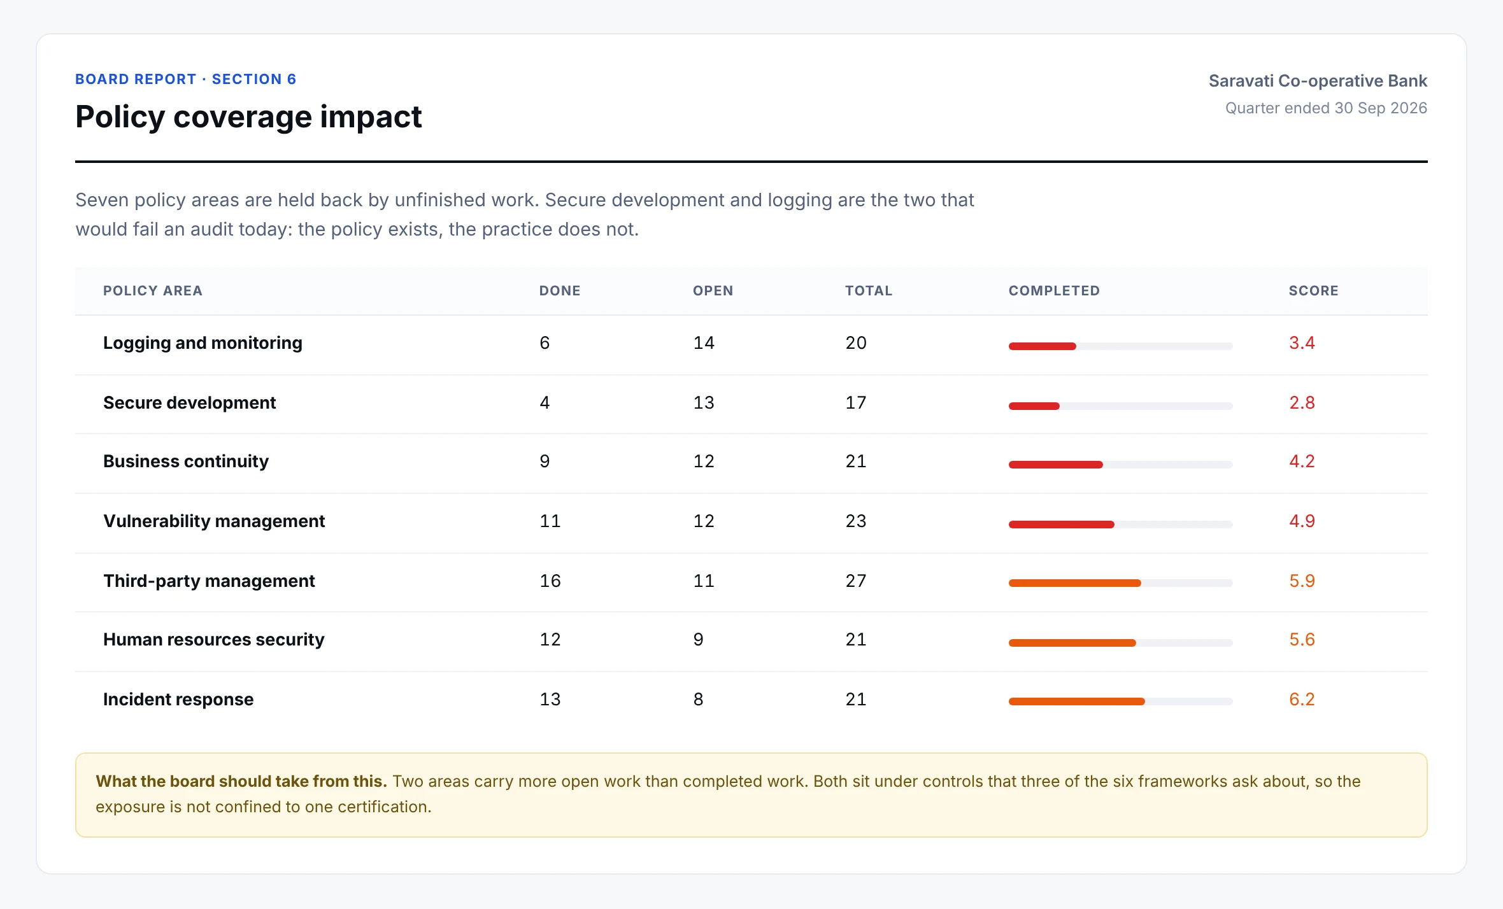
Task: Click the 2.8 score for Secure development
Action: [x=1302, y=403]
